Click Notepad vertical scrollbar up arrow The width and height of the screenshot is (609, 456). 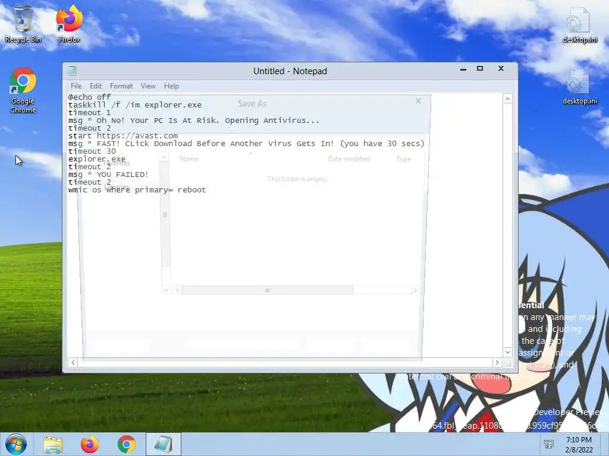click(x=507, y=99)
